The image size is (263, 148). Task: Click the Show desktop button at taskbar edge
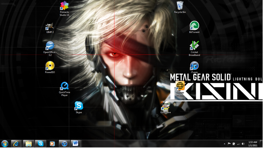(x=261, y=144)
